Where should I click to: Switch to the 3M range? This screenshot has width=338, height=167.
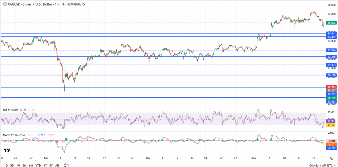[25, 165]
